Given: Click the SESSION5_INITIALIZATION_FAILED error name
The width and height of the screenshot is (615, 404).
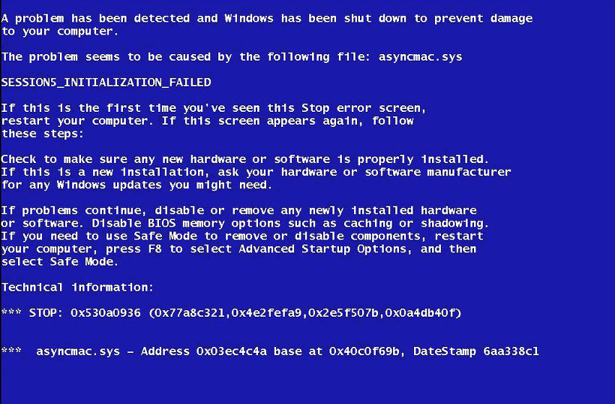Looking at the screenshot, I should tap(106, 83).
